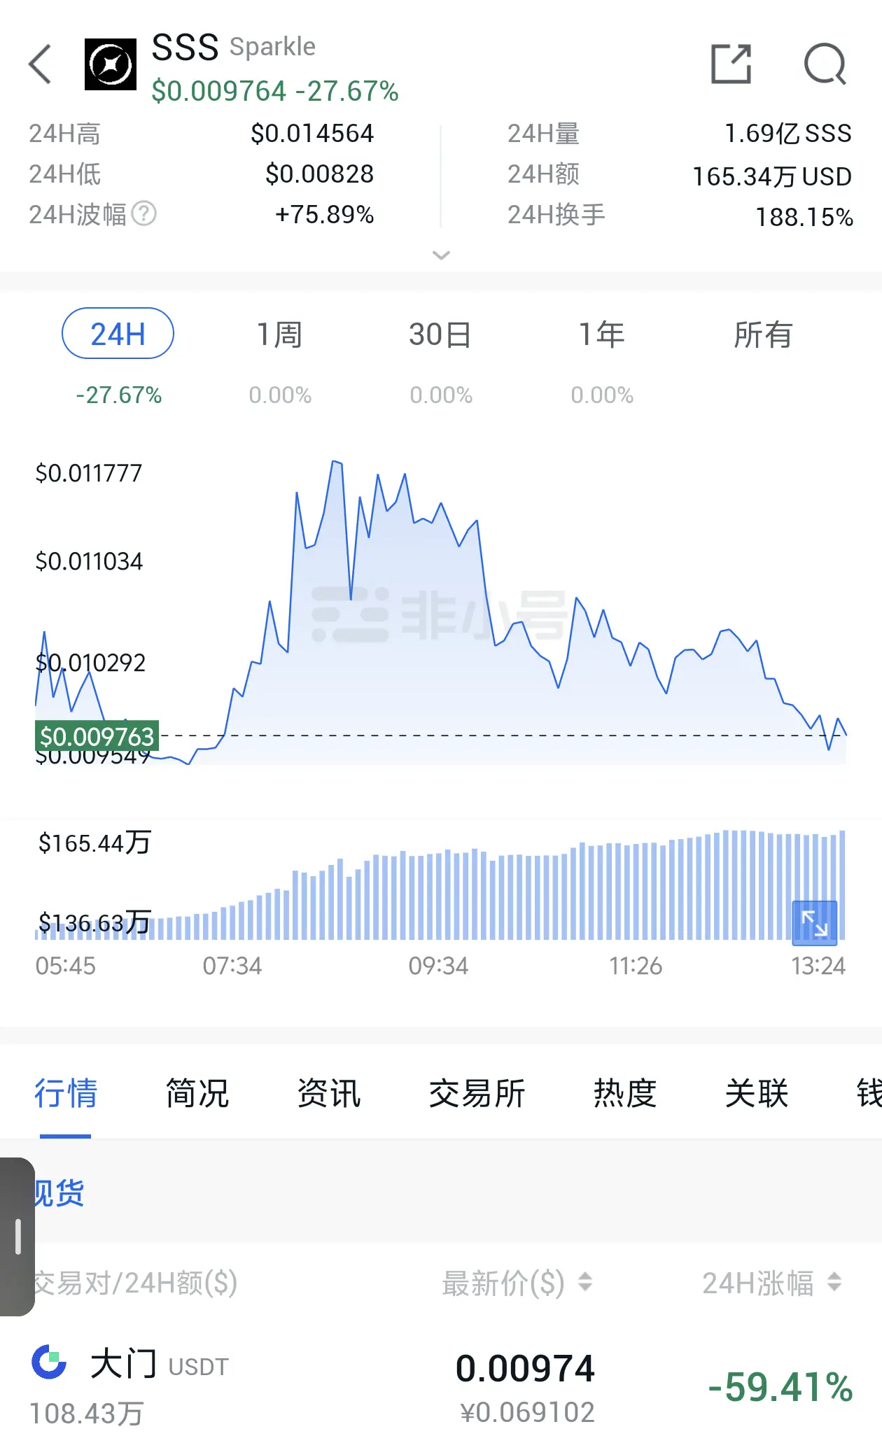Tap the 165.34万 USD turnover value
This screenshot has width=882, height=1443.
tap(772, 176)
